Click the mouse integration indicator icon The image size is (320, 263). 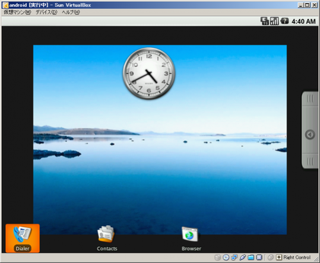pos(271,258)
